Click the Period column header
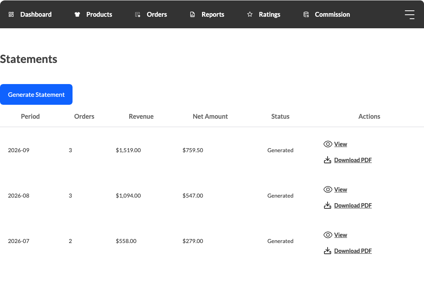Viewport: 424px width, 296px height. click(30, 116)
